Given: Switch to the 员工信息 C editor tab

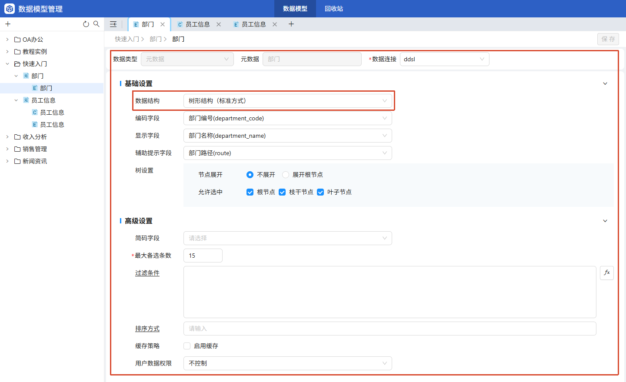Looking at the screenshot, I should [198, 24].
